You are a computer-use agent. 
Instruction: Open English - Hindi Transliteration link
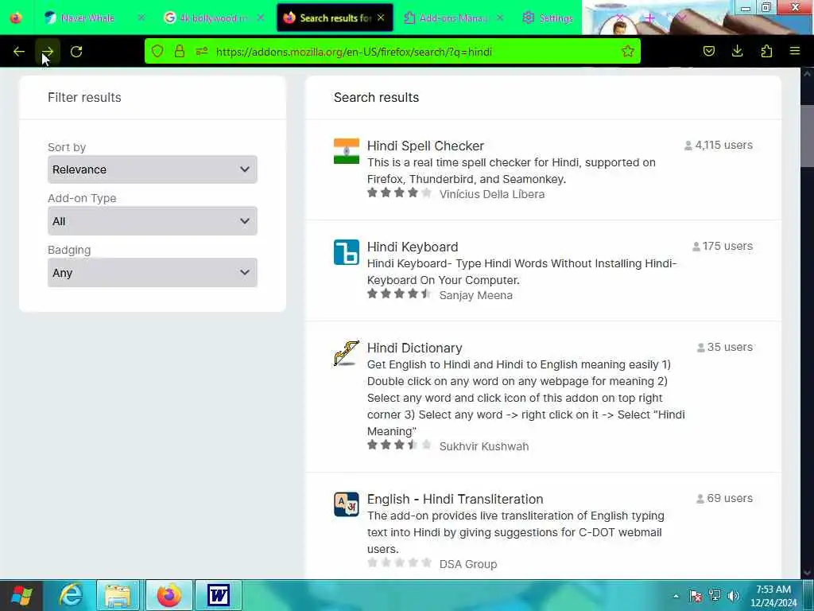click(x=455, y=500)
